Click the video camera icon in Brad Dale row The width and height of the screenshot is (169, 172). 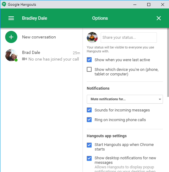coord(24,59)
